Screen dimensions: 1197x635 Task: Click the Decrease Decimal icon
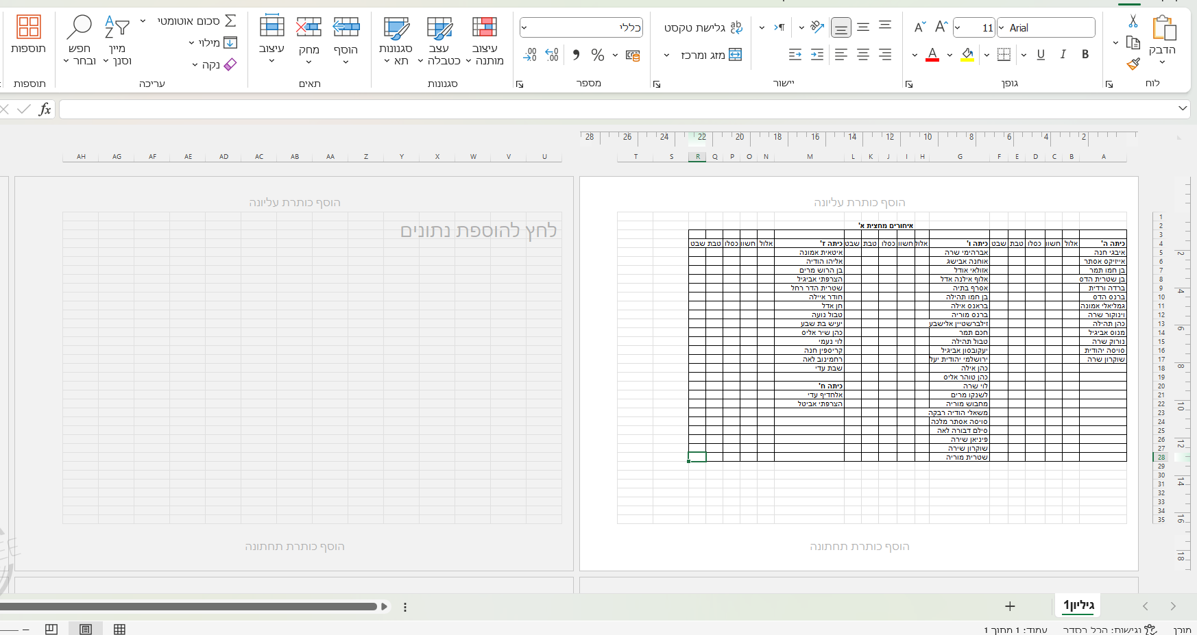click(x=530, y=55)
